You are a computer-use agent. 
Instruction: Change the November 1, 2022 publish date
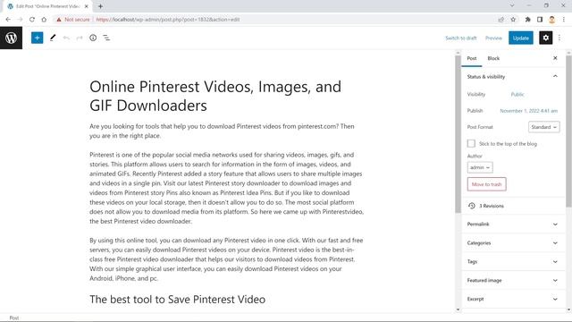point(528,111)
